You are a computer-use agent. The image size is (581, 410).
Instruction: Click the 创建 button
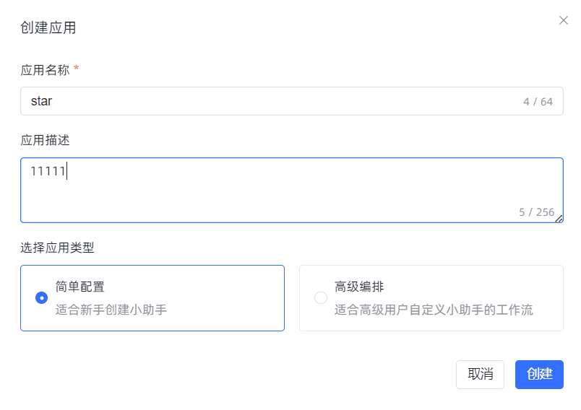(539, 375)
